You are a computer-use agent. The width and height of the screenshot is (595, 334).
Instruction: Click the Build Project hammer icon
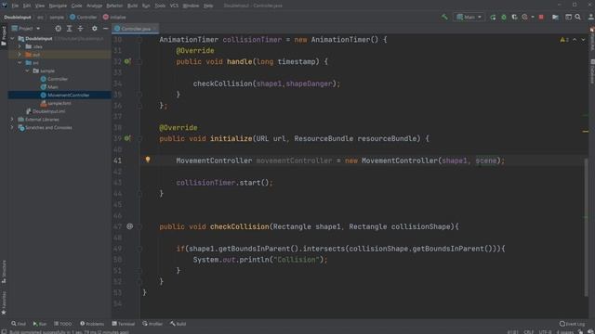pos(444,17)
